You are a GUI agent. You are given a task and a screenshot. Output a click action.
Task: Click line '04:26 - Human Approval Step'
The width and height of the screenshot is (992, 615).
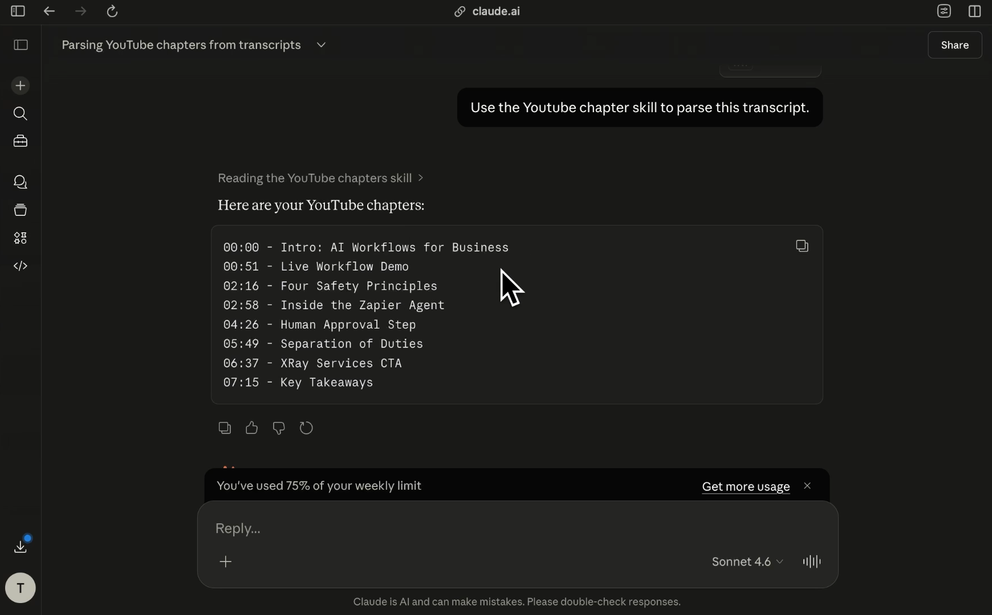[319, 325]
